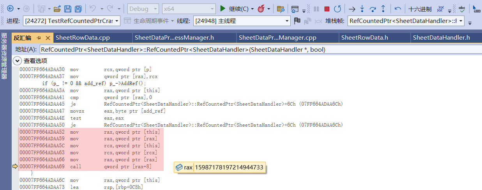Click the Step Backward return-arrow icon
482x190 pixels.
(x=398, y=8)
